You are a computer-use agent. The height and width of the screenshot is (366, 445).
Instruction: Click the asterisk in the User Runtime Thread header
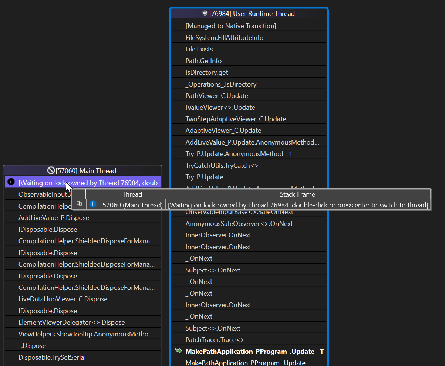pos(205,14)
